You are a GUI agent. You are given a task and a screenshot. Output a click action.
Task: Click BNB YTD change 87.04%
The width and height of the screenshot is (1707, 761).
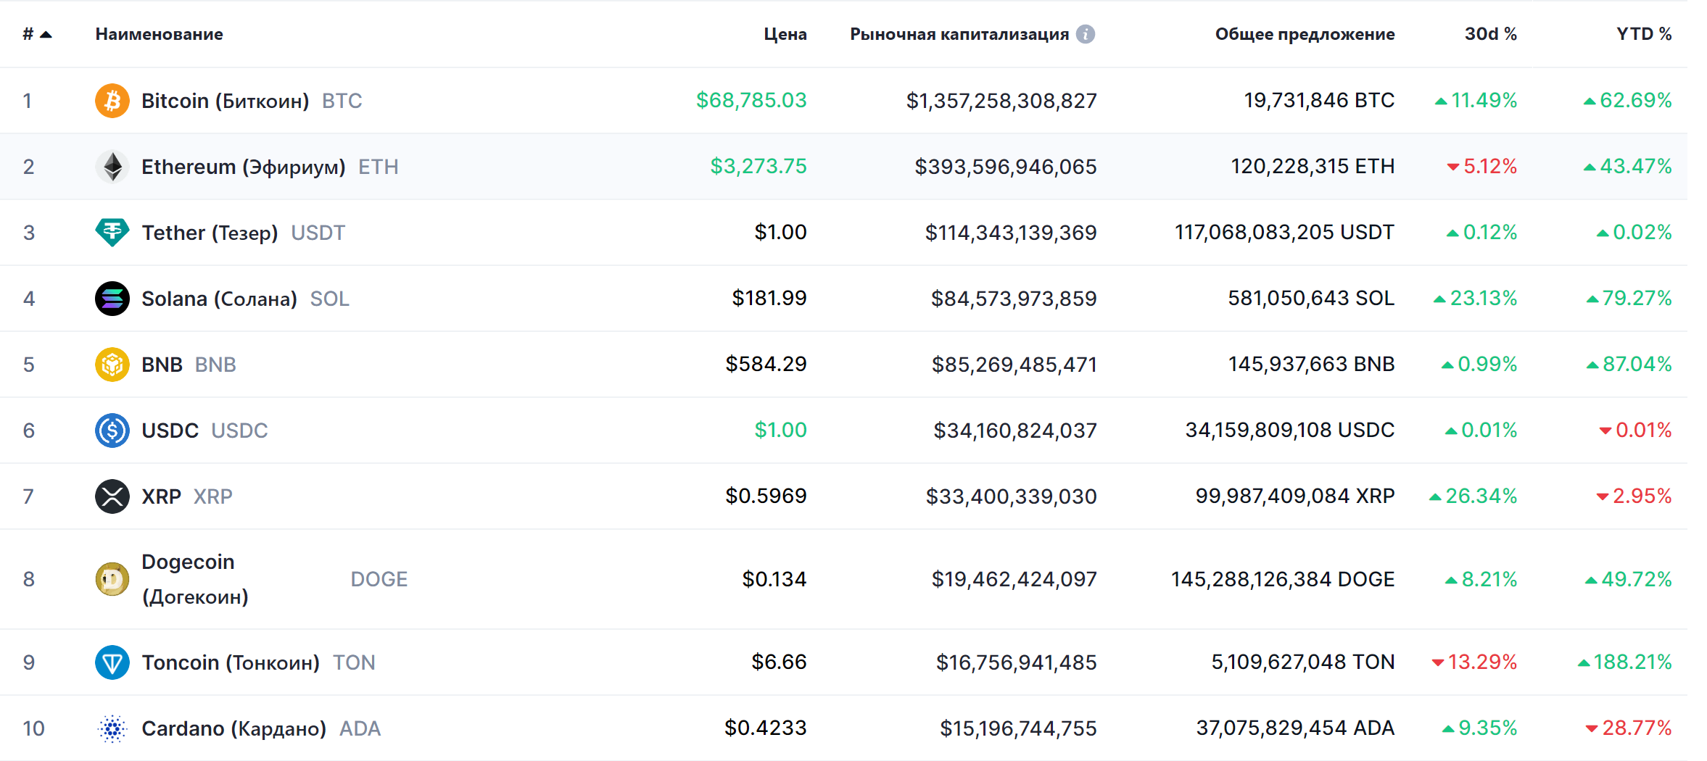pyautogui.click(x=1629, y=364)
